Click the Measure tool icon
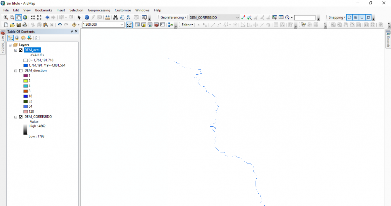Image resolution: width=391 pixels, height=206 pixels. click(108, 17)
